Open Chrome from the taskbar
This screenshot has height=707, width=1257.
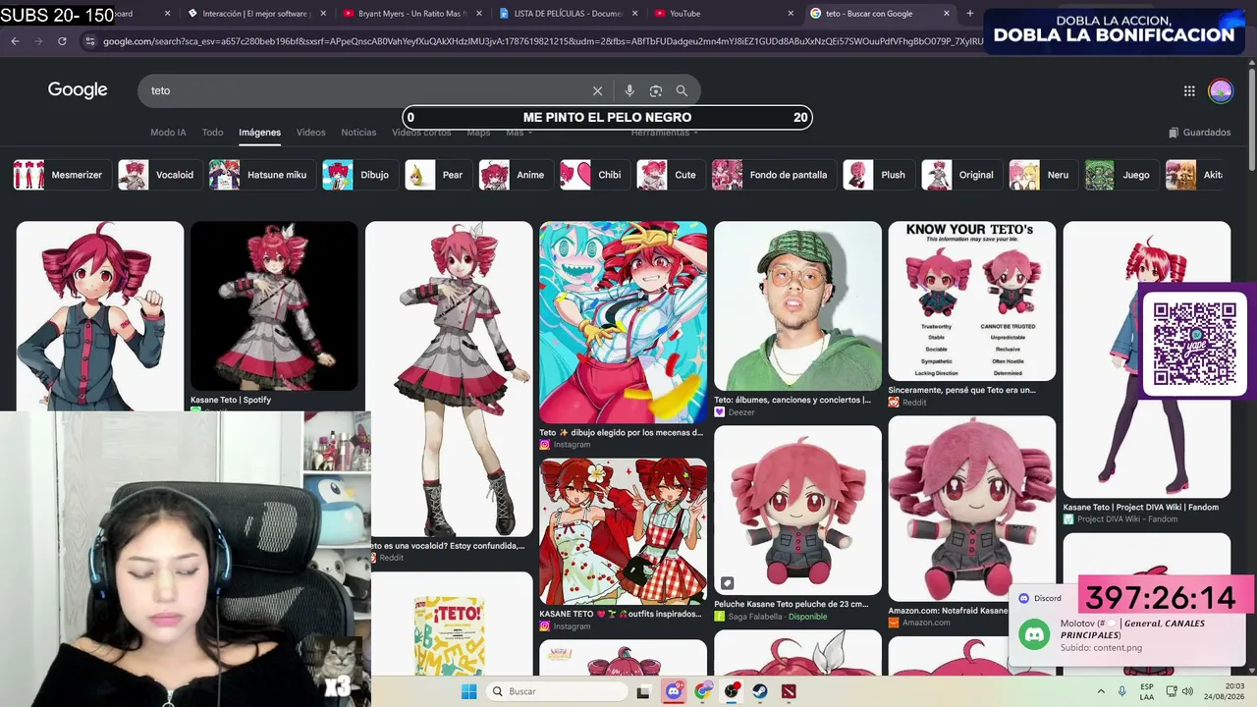pyautogui.click(x=703, y=691)
